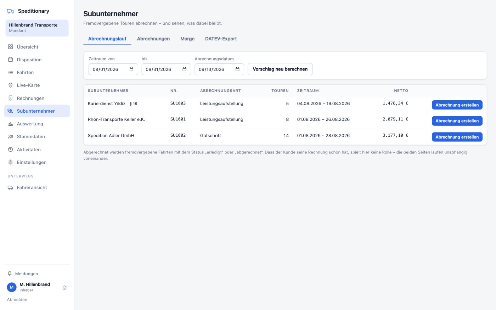Click the Aktivitäten clock icon
The image size is (496, 310).
pos(11,150)
